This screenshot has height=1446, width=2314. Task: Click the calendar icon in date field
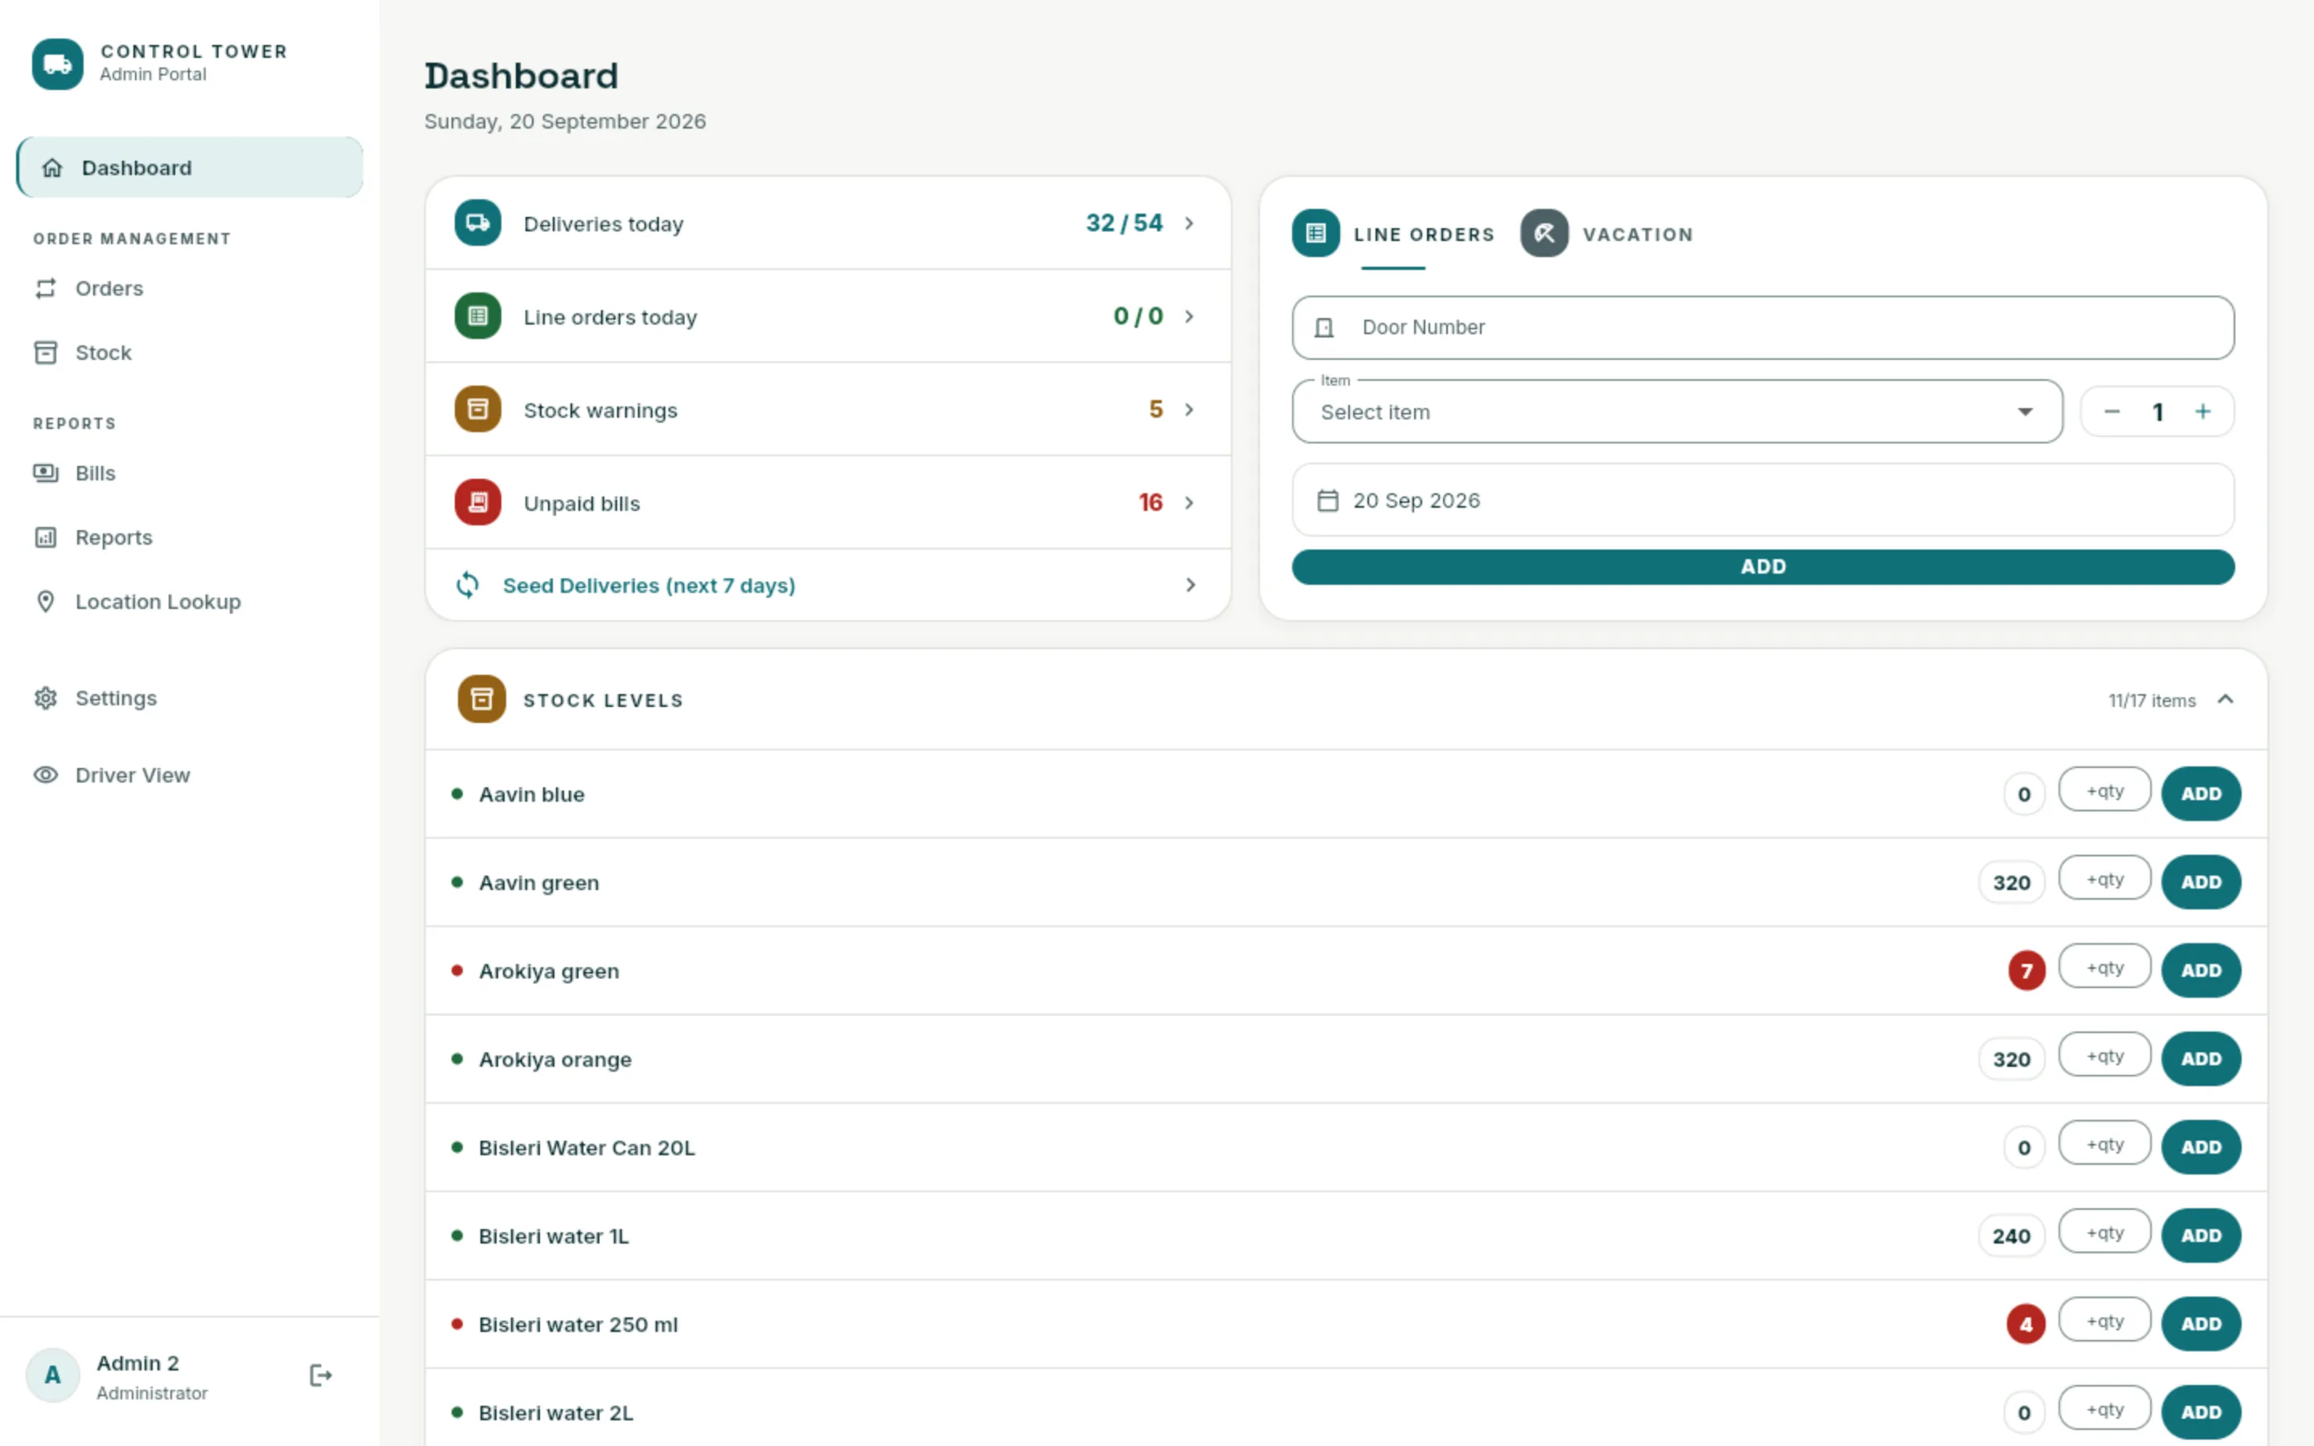click(1327, 500)
